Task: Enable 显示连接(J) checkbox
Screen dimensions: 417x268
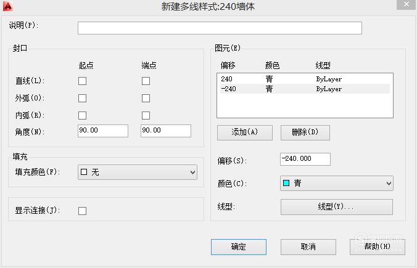Action: coord(82,211)
